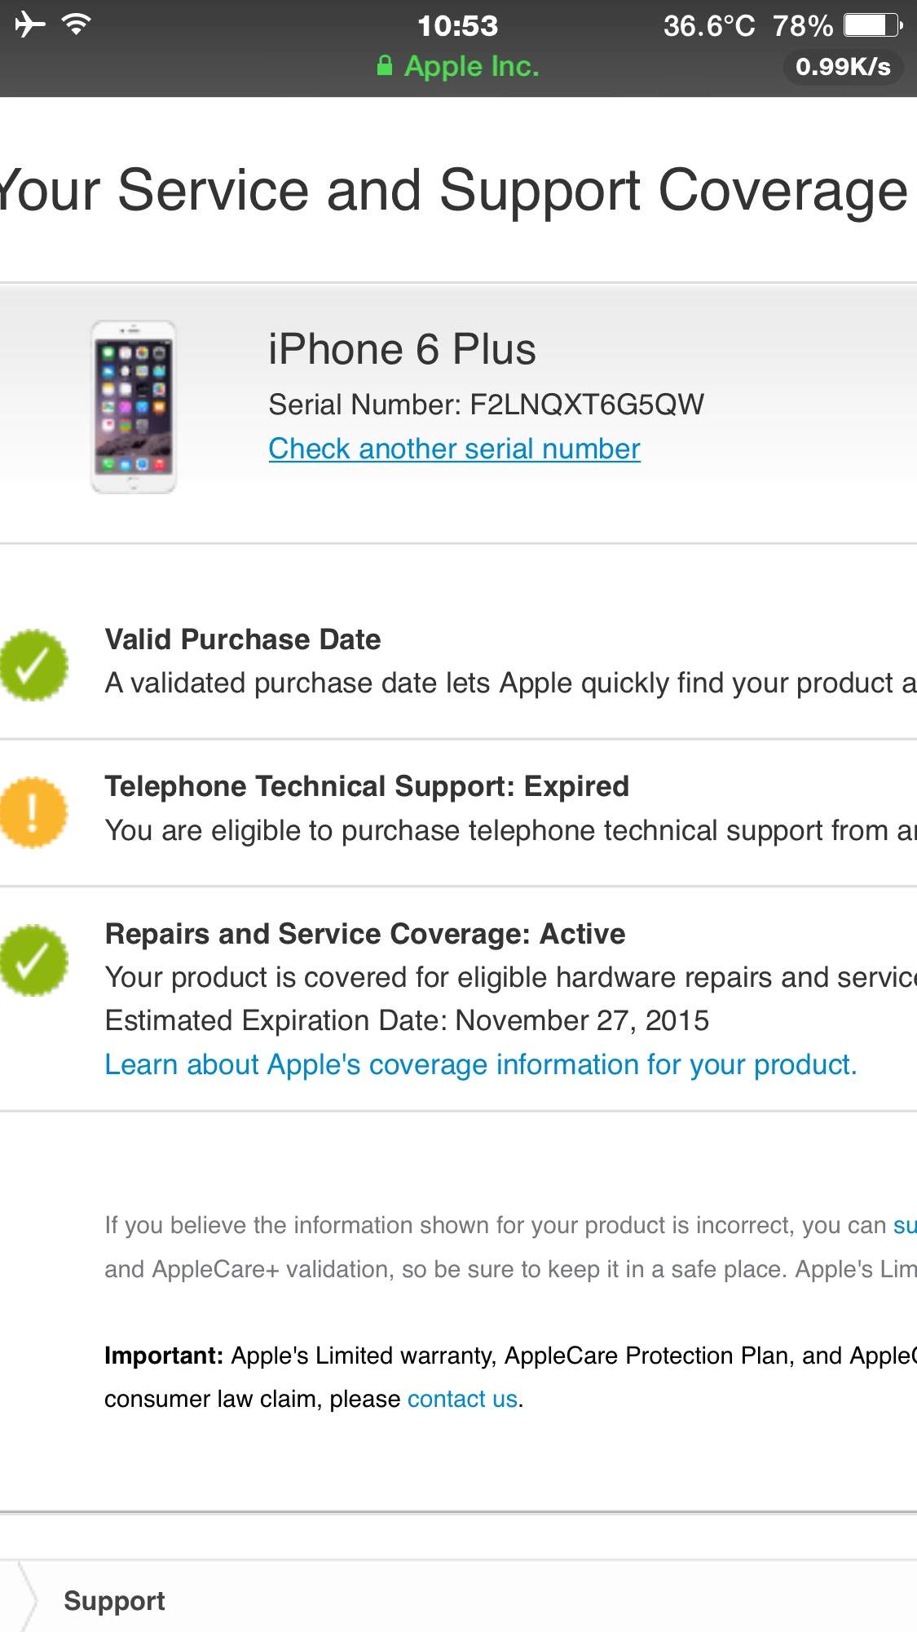Tap the green checkmark beside Repairs and Service Coverage
The image size is (917, 1632).
(33, 960)
